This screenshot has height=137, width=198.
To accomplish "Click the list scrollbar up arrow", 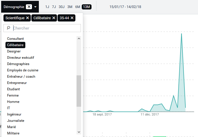I will [x=79, y=39].
